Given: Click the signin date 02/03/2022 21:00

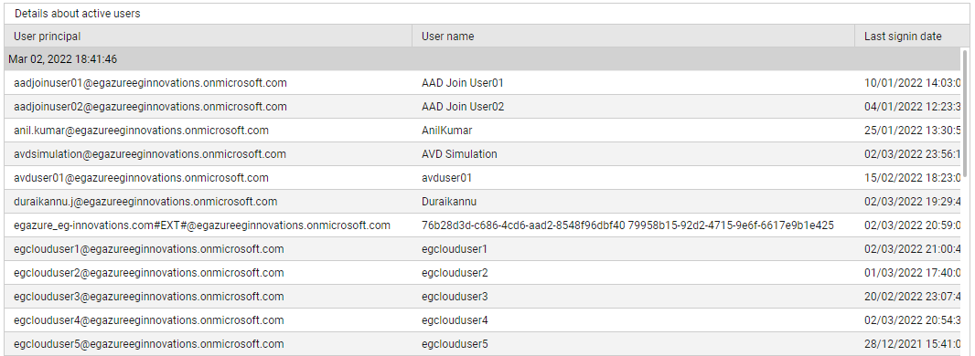Looking at the screenshot, I should [913, 249].
